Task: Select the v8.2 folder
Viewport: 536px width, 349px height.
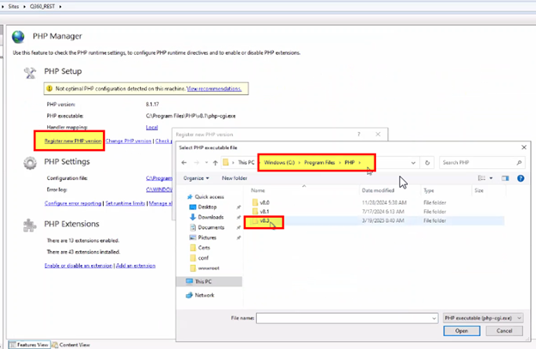Action: point(266,220)
